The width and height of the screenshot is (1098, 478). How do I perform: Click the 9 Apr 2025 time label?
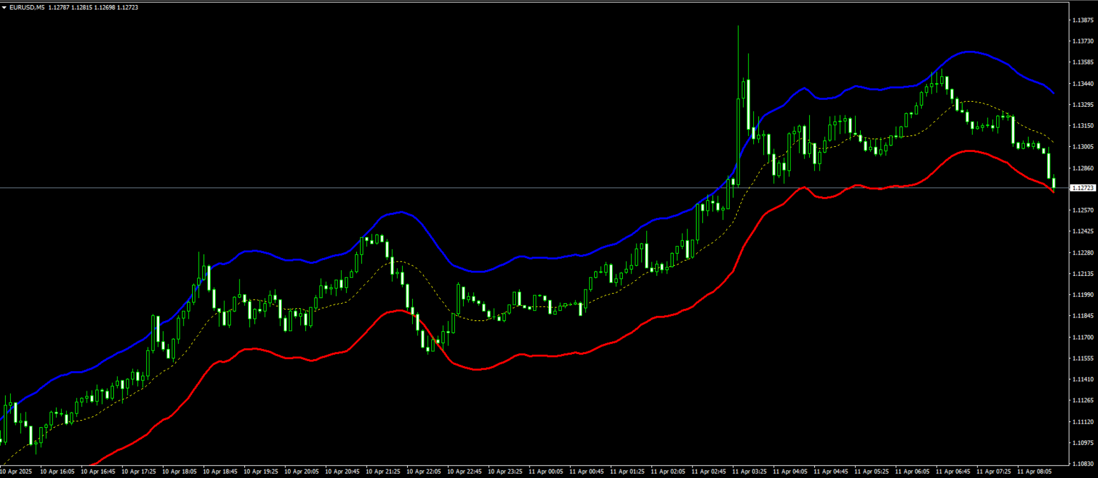point(17,472)
